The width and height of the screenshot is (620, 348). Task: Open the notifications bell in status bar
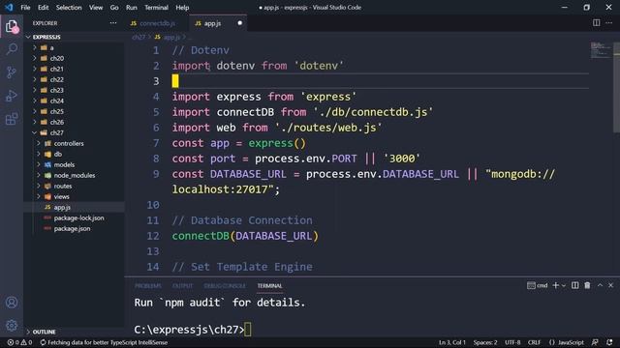(x=609, y=342)
